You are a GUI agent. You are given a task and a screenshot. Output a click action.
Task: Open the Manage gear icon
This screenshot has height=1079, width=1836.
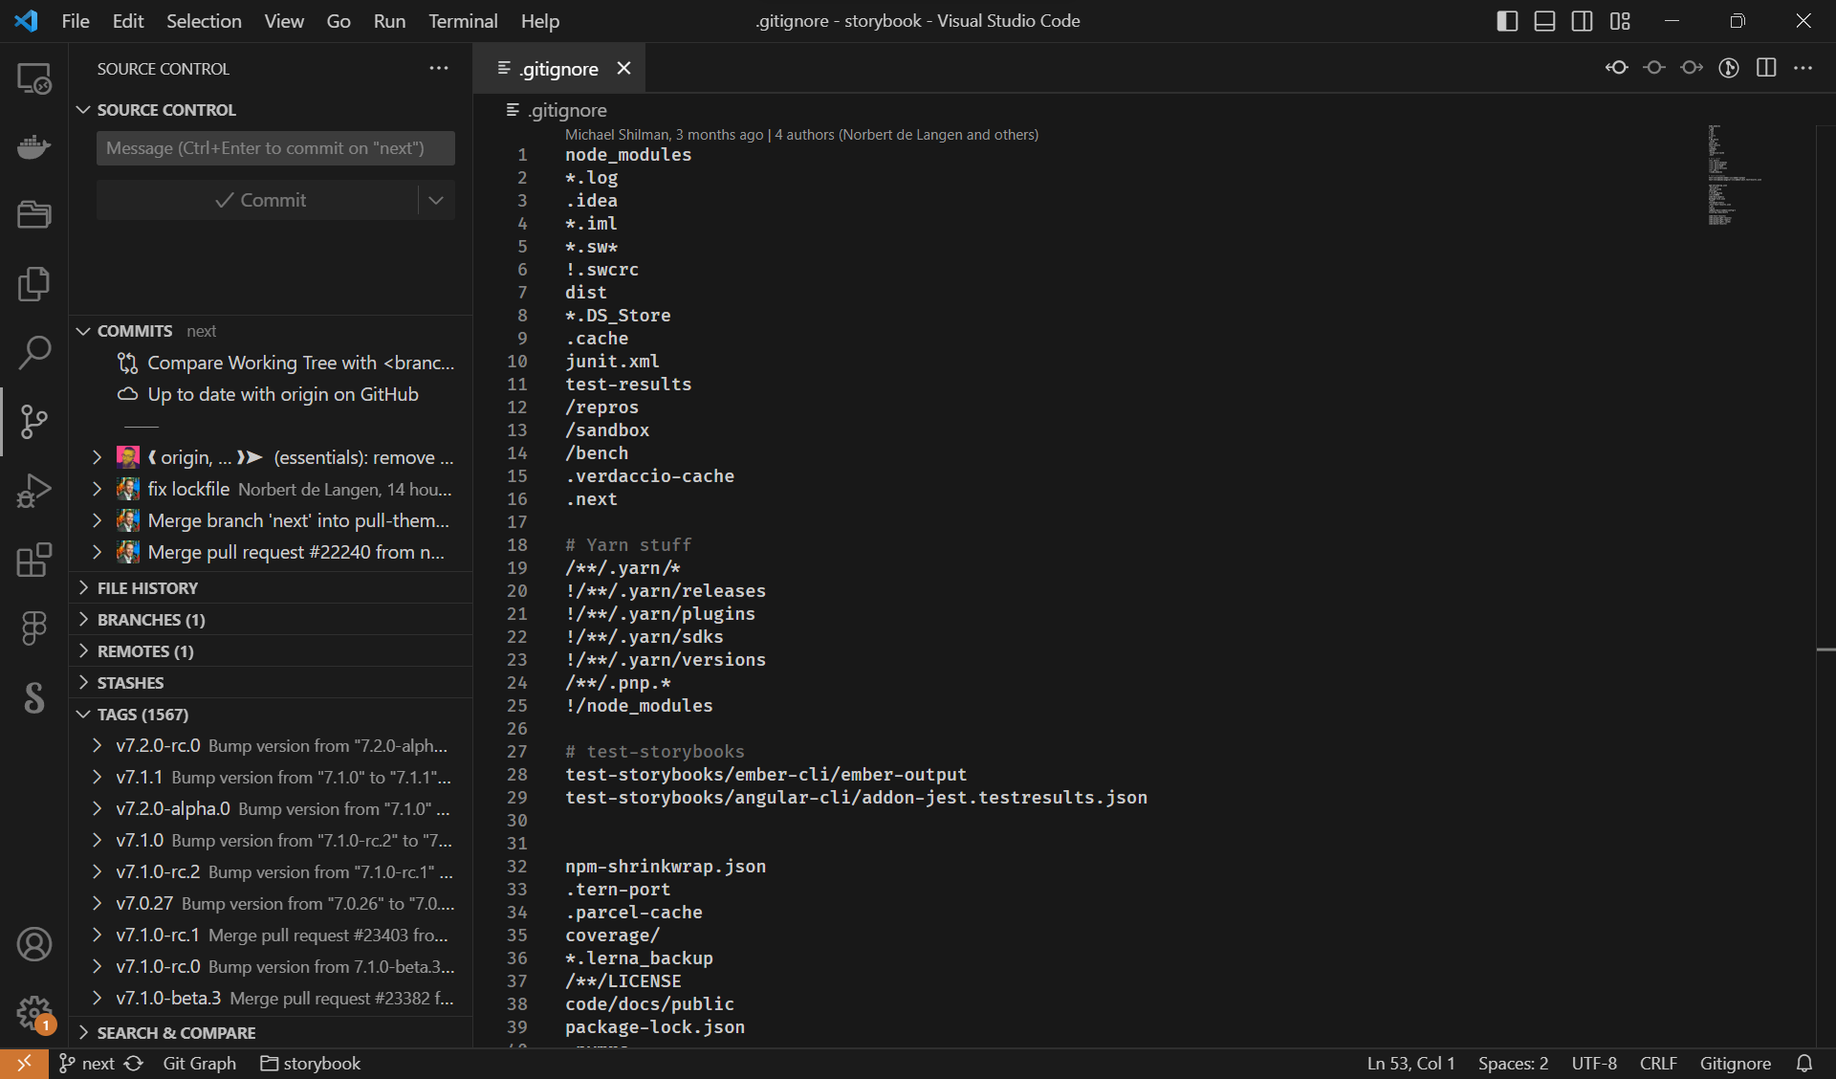coord(34,1013)
